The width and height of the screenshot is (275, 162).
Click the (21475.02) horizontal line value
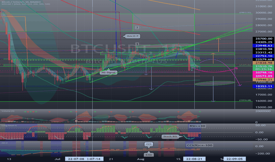pyautogui.click(x=245, y=65)
